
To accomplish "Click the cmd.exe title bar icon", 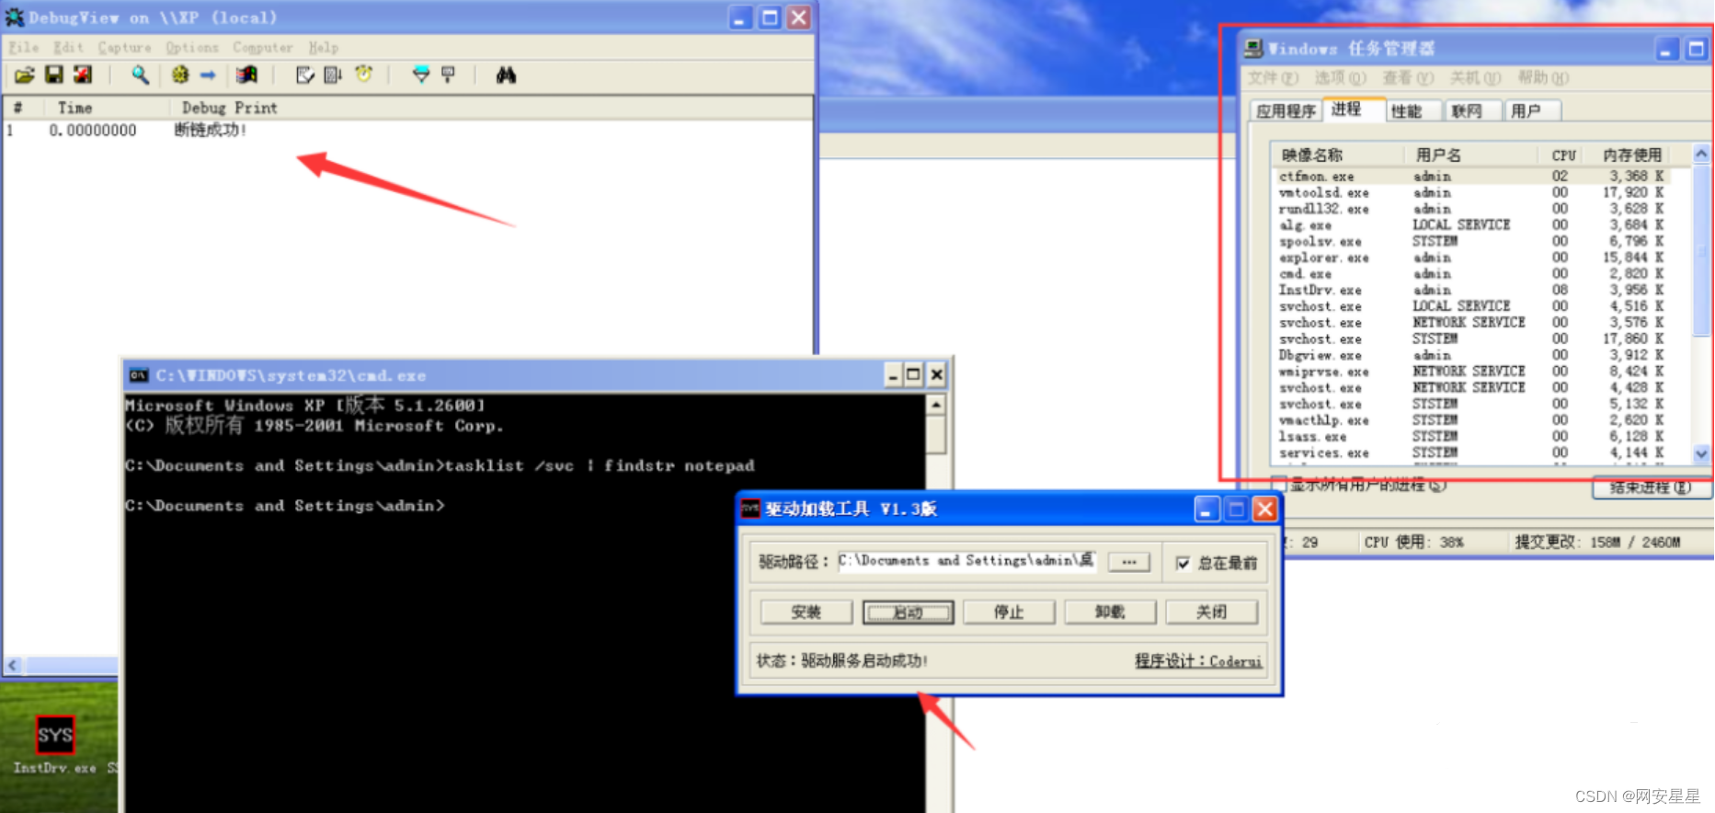I will (139, 375).
